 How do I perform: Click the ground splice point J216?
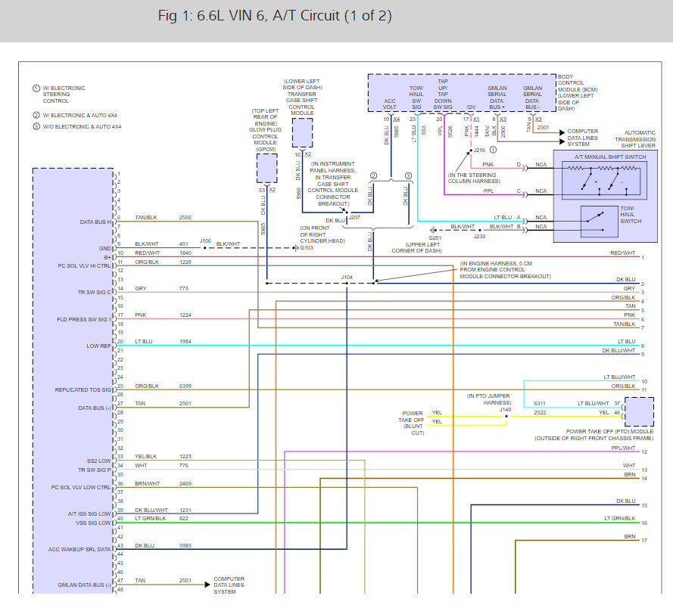point(470,150)
